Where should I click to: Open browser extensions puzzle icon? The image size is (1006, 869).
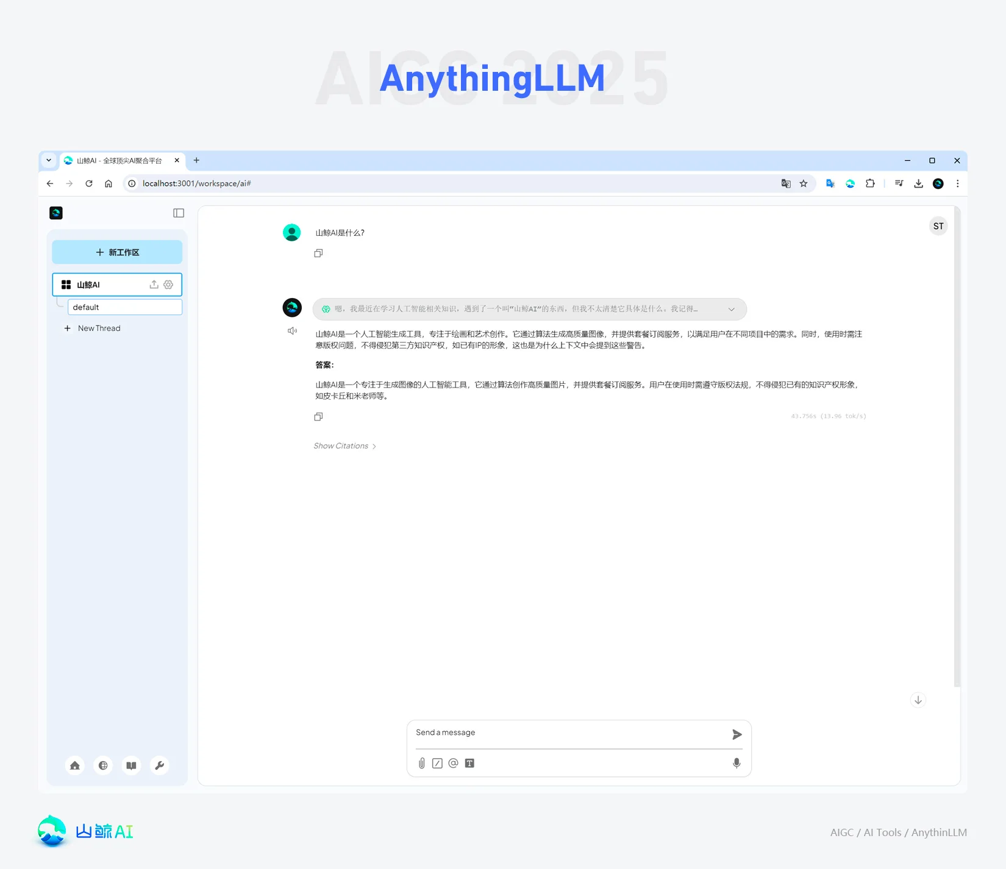pyautogui.click(x=870, y=183)
